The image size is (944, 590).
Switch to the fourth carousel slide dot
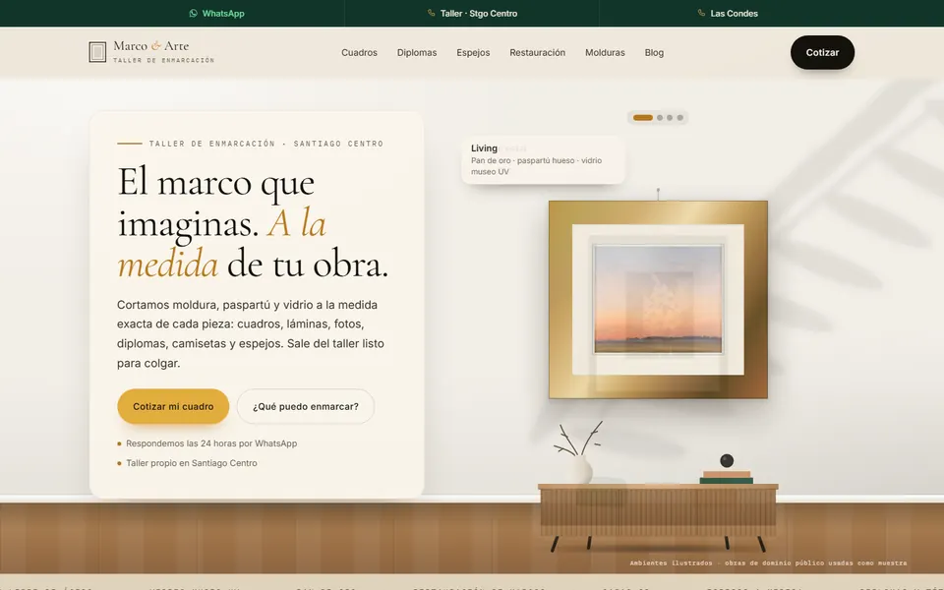(x=679, y=117)
